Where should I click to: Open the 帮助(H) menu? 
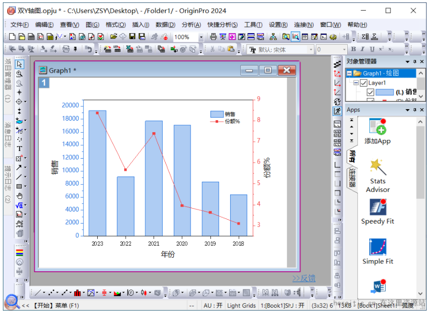tap(357, 25)
